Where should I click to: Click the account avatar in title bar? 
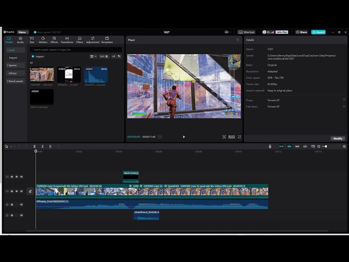264,32
